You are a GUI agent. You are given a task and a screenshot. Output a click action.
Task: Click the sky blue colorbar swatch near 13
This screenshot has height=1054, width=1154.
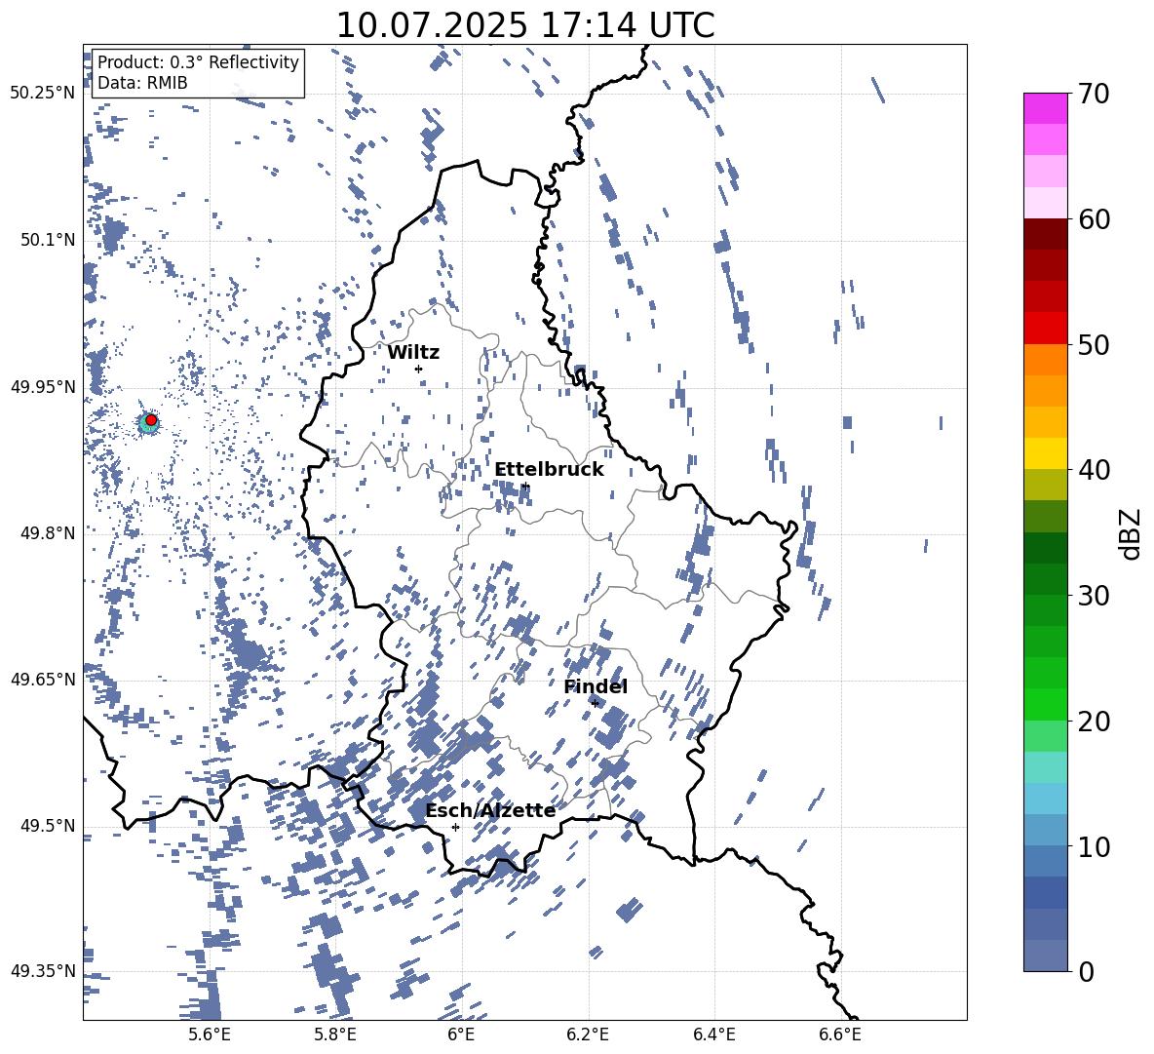(x=1046, y=799)
